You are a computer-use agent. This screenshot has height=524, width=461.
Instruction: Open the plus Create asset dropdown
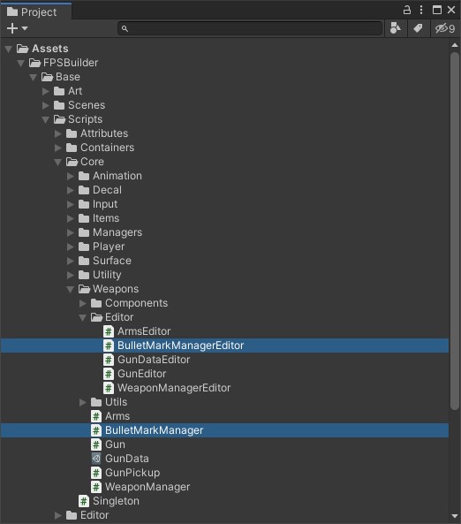coord(17,28)
